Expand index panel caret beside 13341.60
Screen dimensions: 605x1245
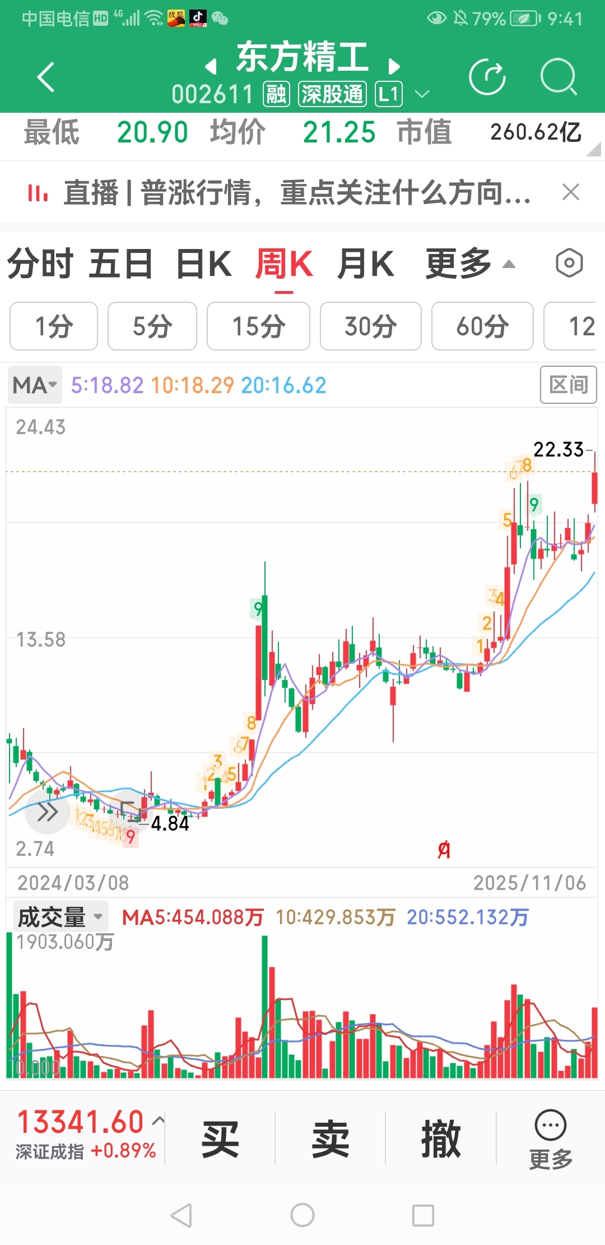click(x=159, y=1121)
